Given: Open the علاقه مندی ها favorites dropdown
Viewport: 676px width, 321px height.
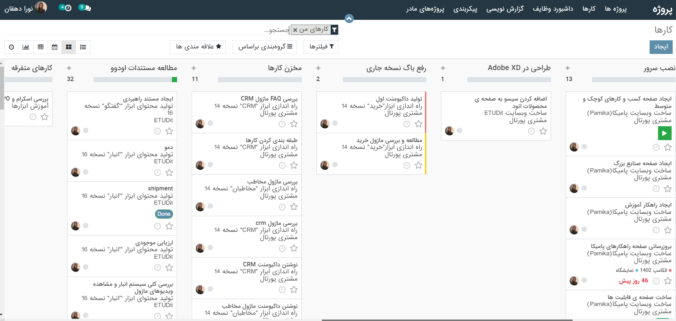Looking at the screenshot, I should [198, 47].
